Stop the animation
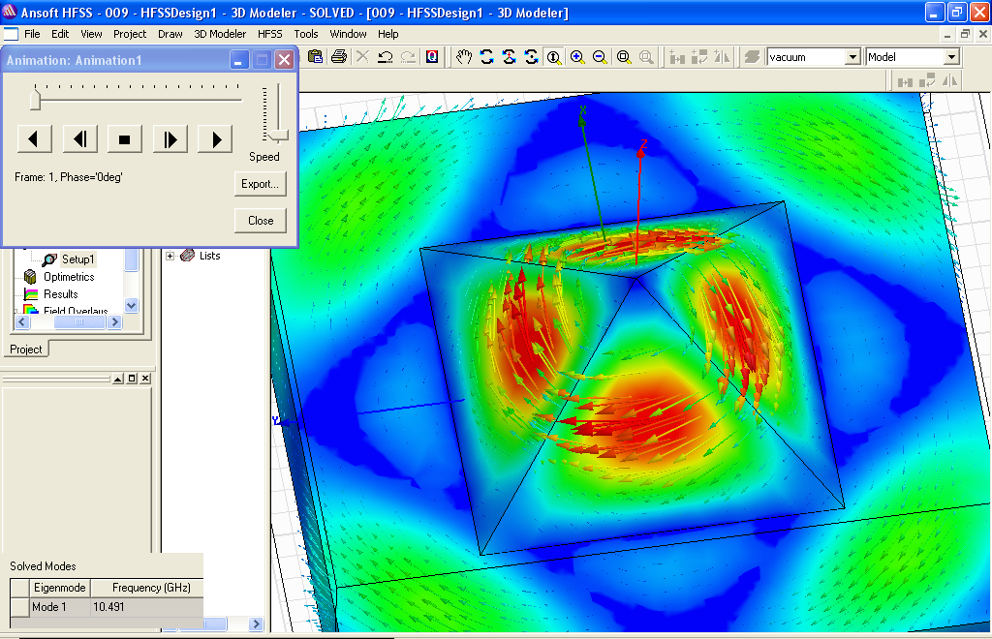This screenshot has width=992, height=639. click(x=125, y=139)
